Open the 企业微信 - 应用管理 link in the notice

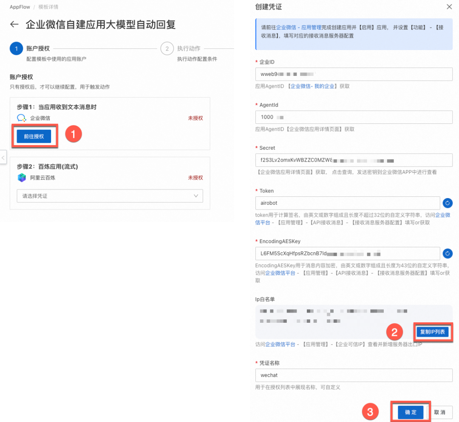299,28
